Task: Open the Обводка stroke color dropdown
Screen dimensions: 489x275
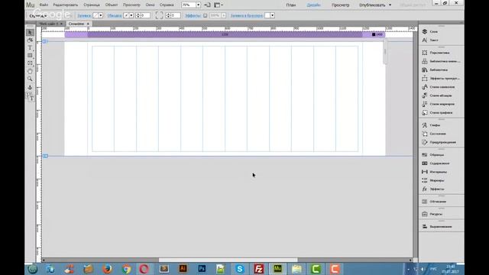Action: click(x=131, y=15)
